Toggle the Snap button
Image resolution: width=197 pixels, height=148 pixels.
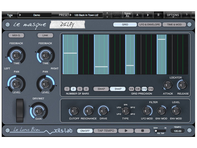tap(118, 89)
